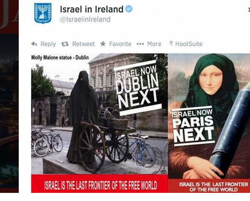Select the "Favorite" text label

[x=120, y=44]
